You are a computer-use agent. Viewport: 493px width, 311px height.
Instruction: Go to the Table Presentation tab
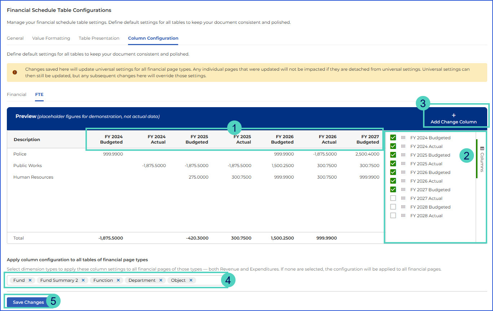99,38
